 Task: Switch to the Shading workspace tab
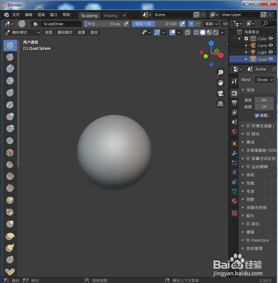[x=111, y=15]
